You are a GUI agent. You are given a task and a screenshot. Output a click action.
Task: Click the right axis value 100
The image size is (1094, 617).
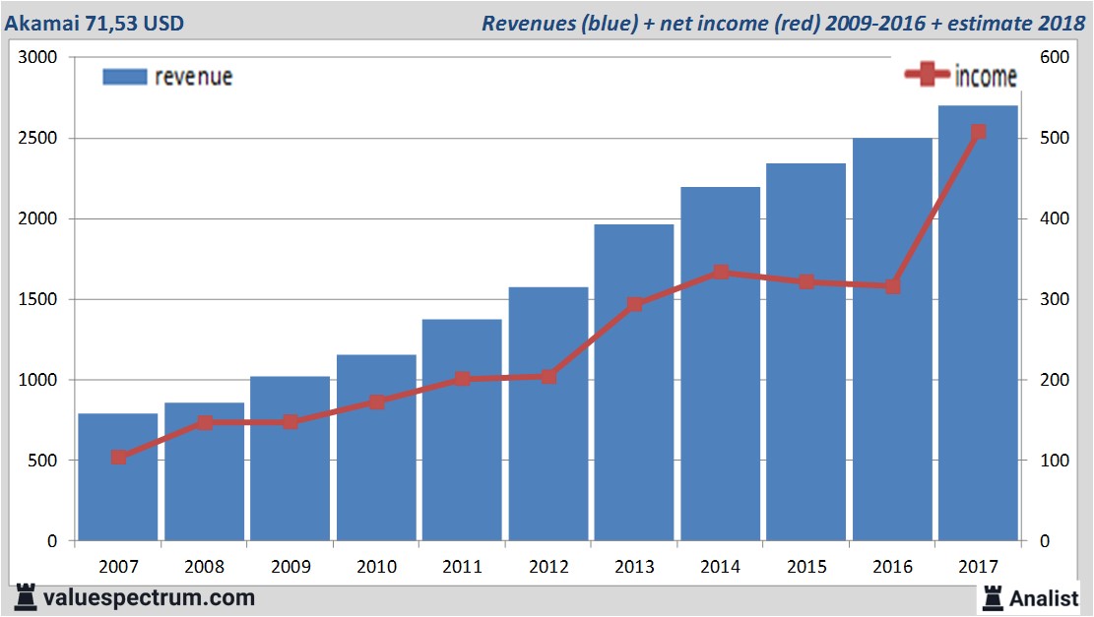coord(1055,461)
